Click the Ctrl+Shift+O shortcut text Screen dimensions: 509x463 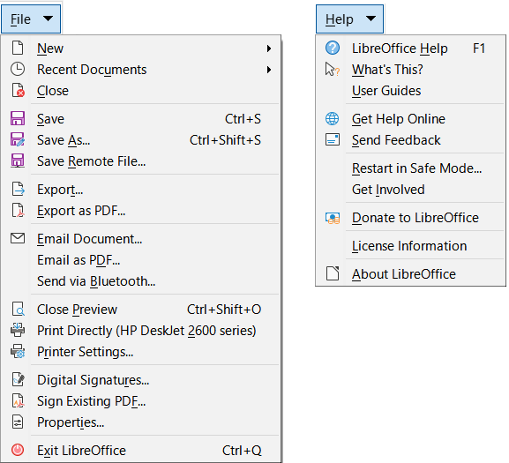224,310
